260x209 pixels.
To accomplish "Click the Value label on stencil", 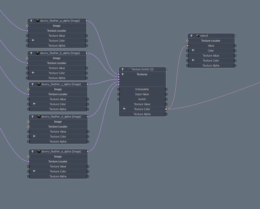I will click(211, 46).
